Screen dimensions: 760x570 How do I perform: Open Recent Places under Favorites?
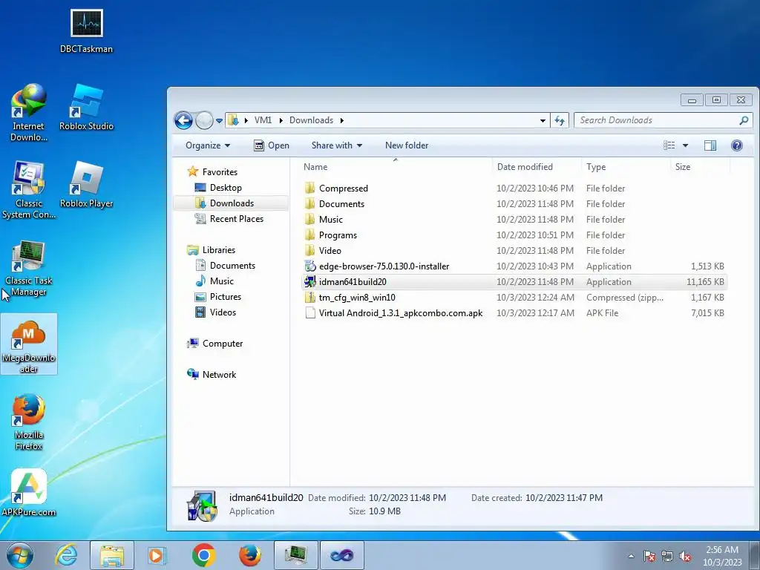tap(237, 219)
